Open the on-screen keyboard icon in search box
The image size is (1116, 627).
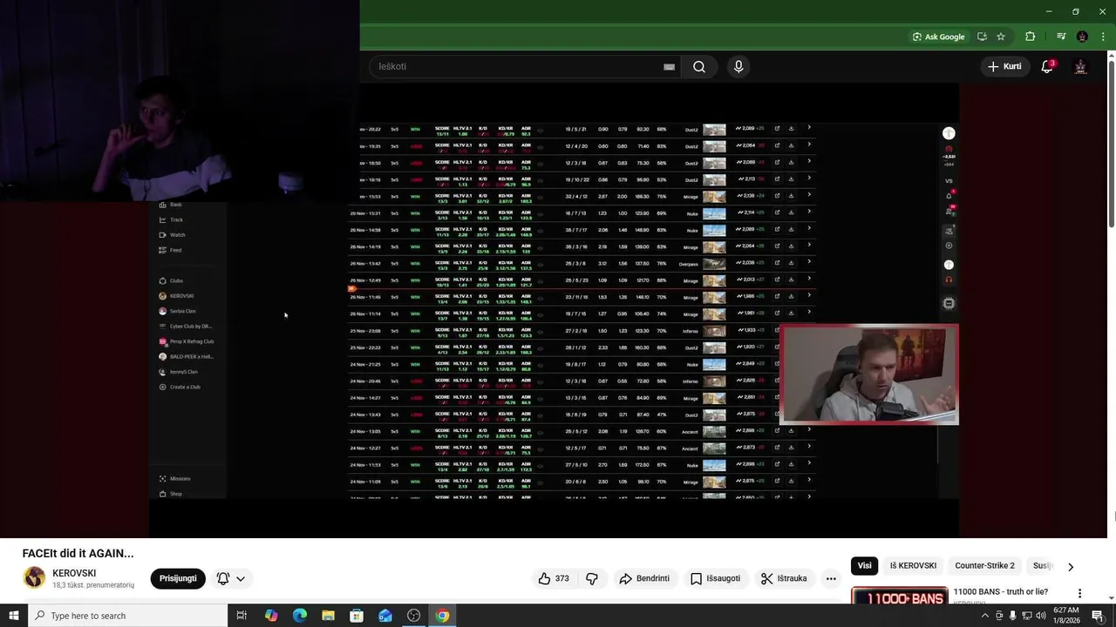pyautogui.click(x=669, y=67)
